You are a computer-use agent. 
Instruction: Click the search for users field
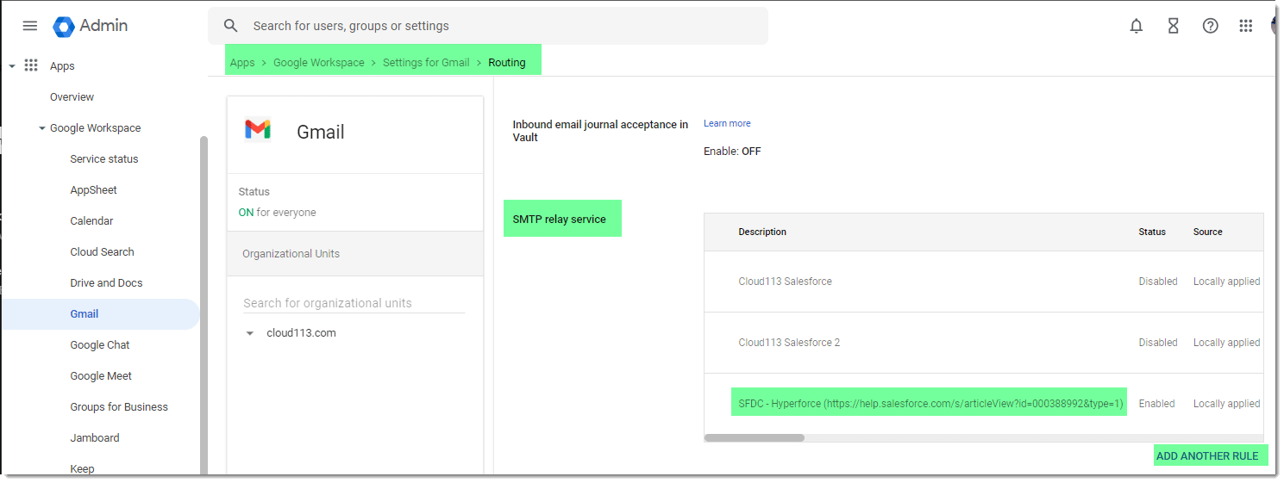[488, 26]
